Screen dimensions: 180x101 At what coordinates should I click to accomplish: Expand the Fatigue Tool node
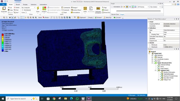coord(159,80)
